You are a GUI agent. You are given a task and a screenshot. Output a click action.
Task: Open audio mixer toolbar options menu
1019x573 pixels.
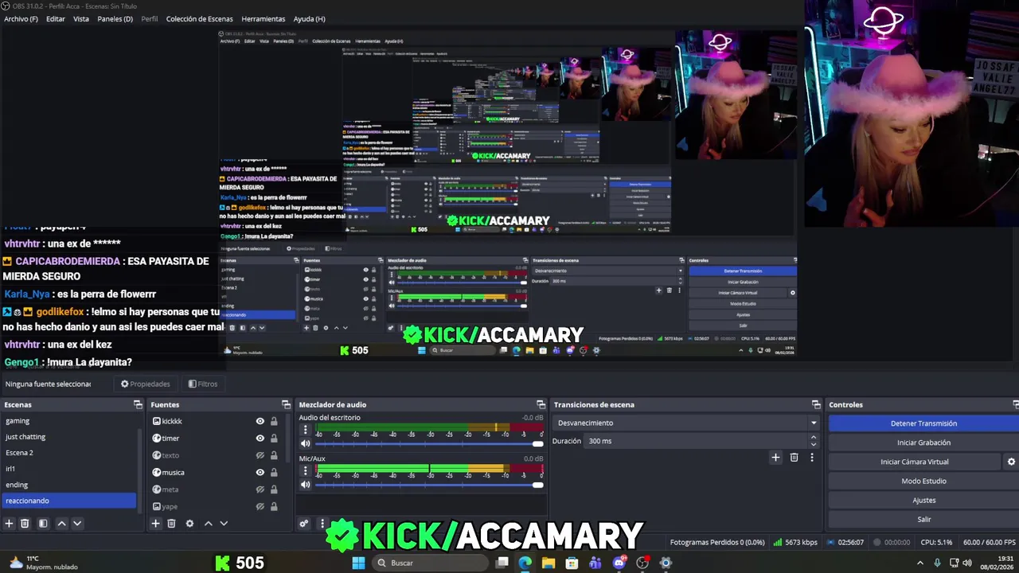(322, 523)
